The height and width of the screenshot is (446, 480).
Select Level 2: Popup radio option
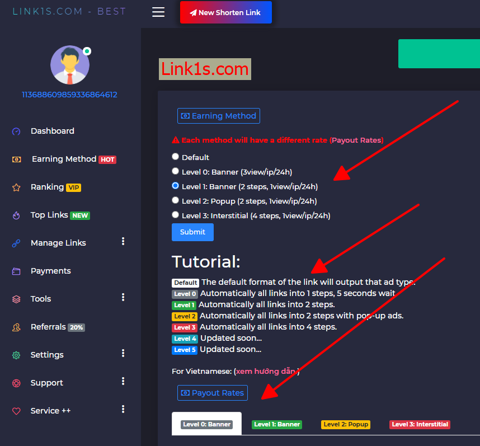click(x=175, y=200)
